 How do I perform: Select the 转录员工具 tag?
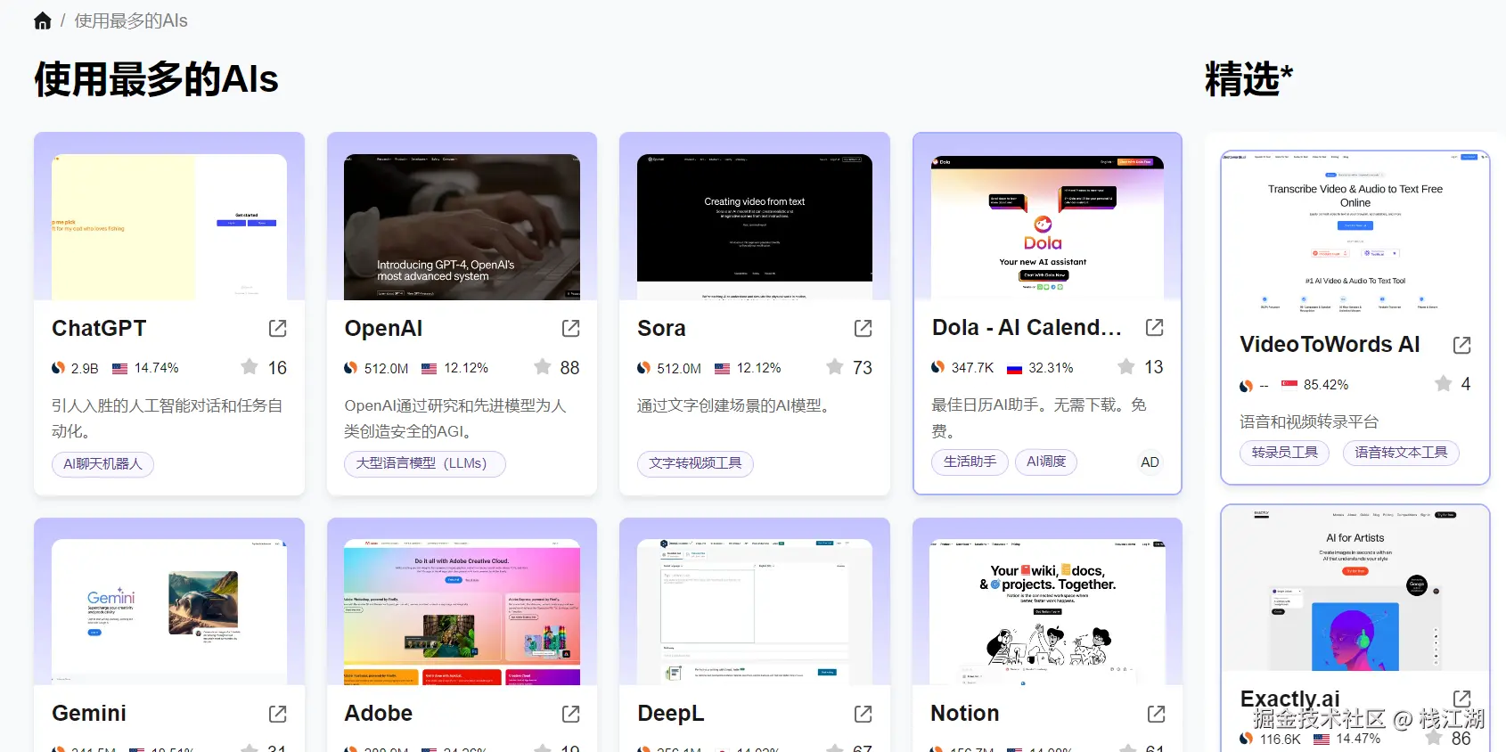click(x=1284, y=453)
